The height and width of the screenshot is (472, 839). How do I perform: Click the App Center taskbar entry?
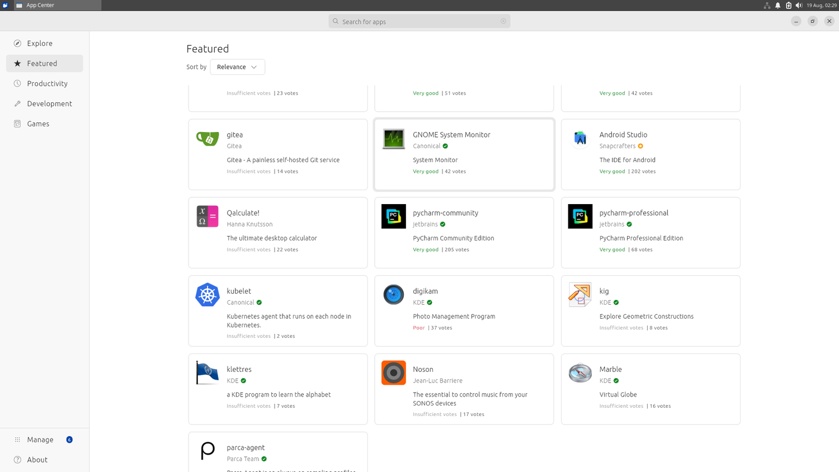(58, 5)
